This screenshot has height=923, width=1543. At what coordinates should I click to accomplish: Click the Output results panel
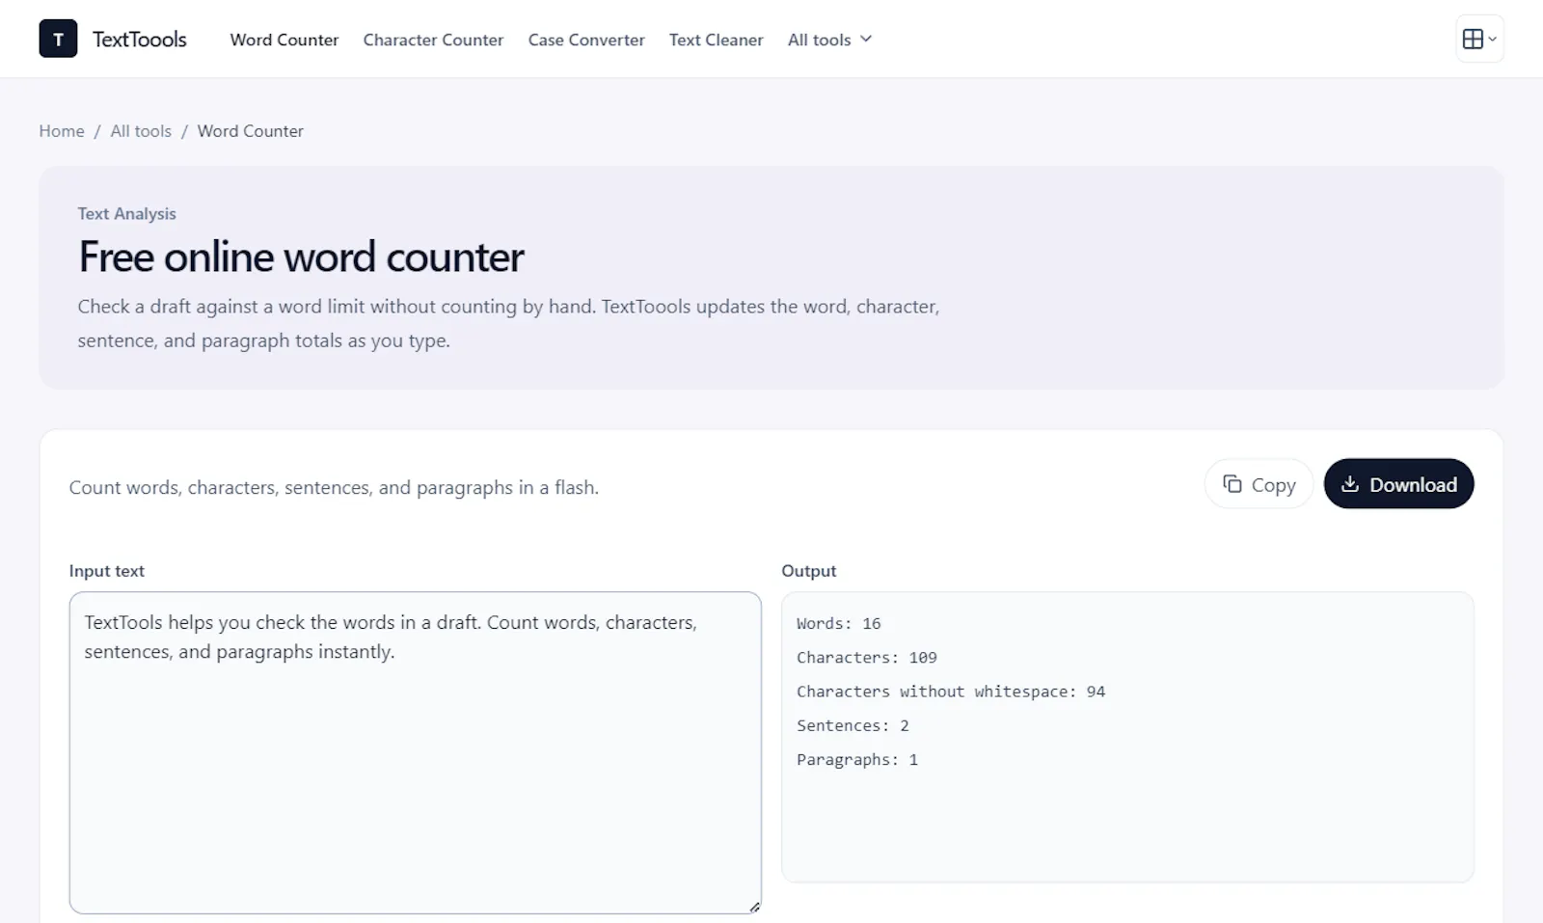[1127, 737]
